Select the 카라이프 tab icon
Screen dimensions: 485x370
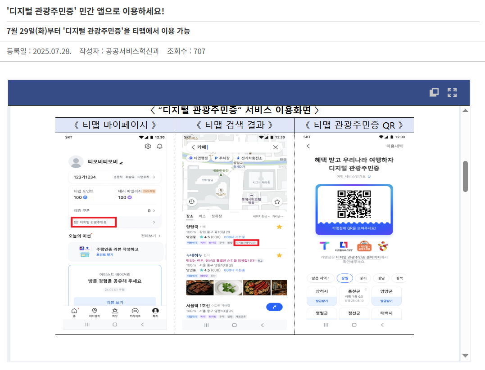pyautogui.click(x=135, y=312)
